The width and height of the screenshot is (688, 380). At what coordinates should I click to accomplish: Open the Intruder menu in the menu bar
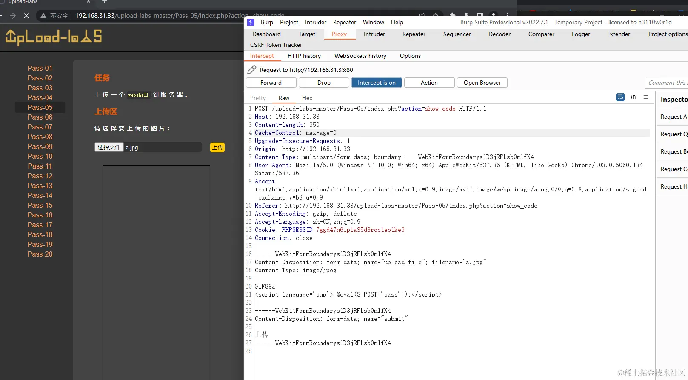[x=316, y=22]
